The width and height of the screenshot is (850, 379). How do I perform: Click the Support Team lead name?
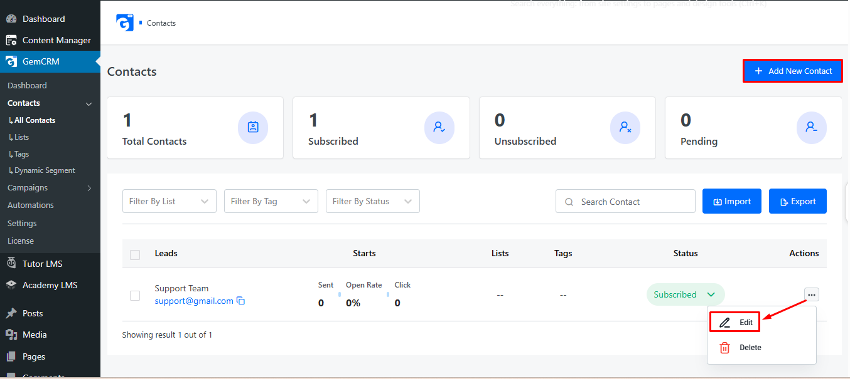181,289
